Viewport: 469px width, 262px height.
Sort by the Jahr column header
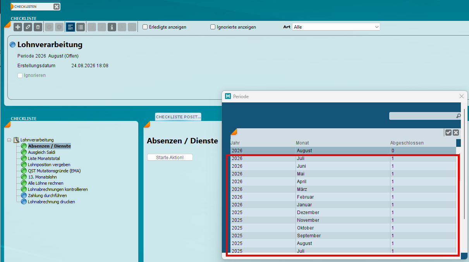coord(235,143)
